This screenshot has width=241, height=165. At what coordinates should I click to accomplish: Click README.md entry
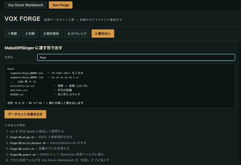[x=17, y=95]
